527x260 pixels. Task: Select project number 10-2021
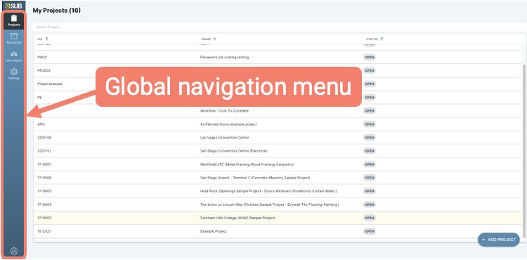[44, 231]
